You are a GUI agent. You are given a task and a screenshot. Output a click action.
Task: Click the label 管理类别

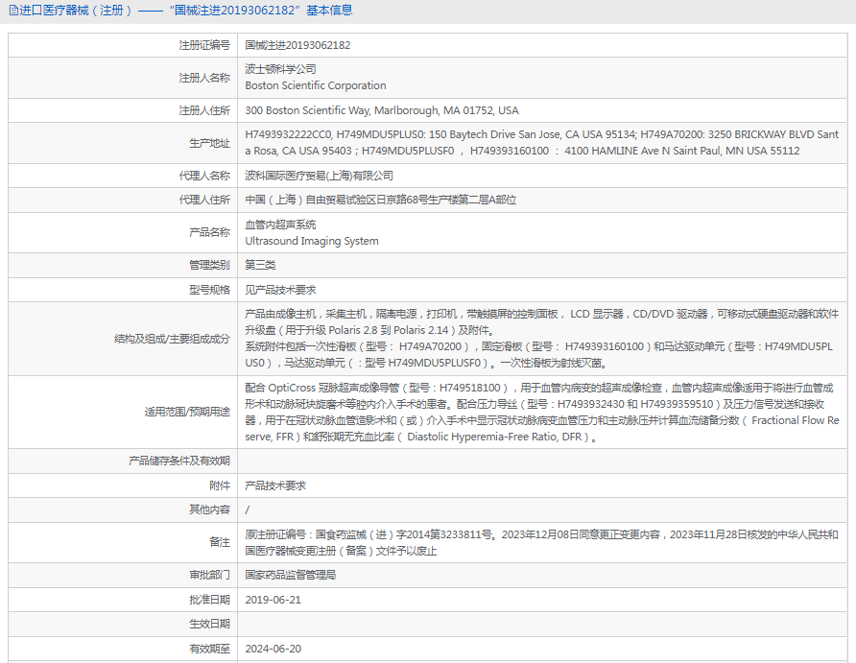tap(209, 265)
